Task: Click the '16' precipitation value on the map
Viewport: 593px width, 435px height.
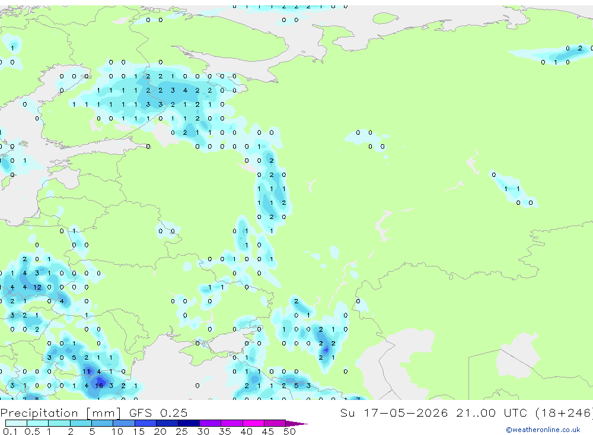Action: 99,386
